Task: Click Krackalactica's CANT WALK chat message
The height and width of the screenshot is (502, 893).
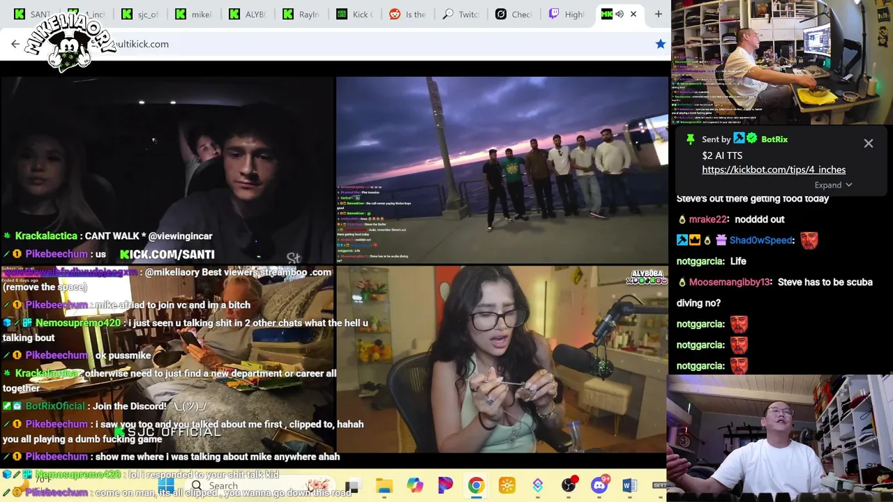Action: pyautogui.click(x=107, y=236)
